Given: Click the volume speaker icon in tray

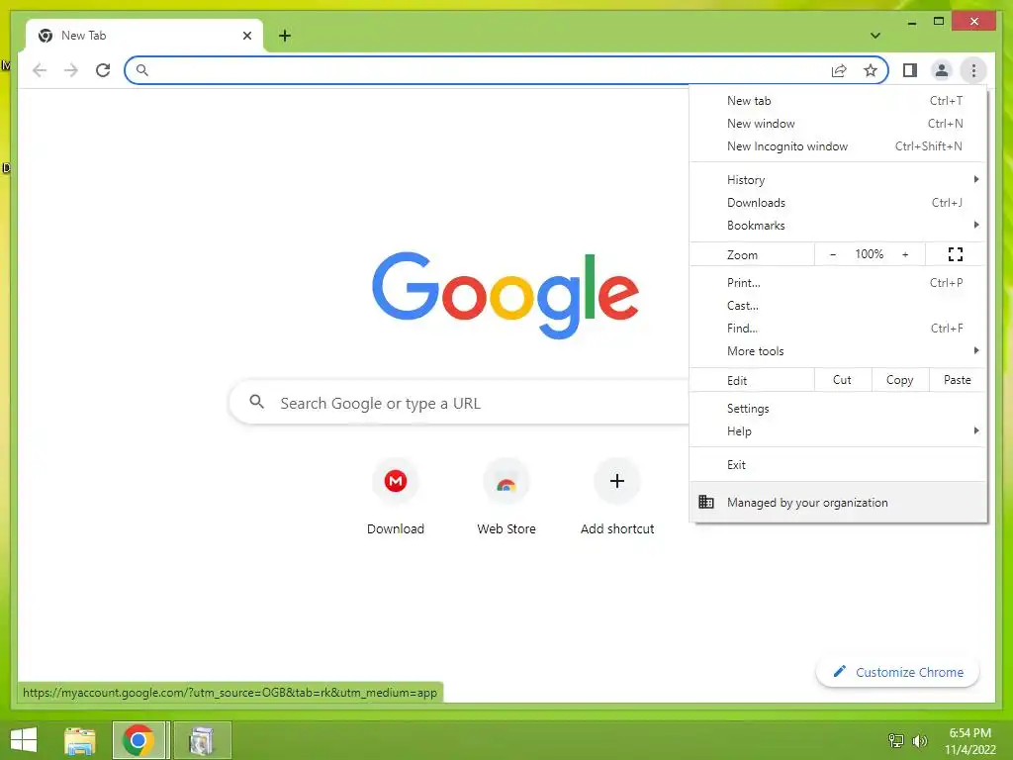Looking at the screenshot, I should point(919,740).
